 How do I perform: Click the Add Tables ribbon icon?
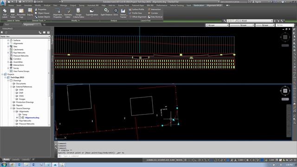click(13, 13)
